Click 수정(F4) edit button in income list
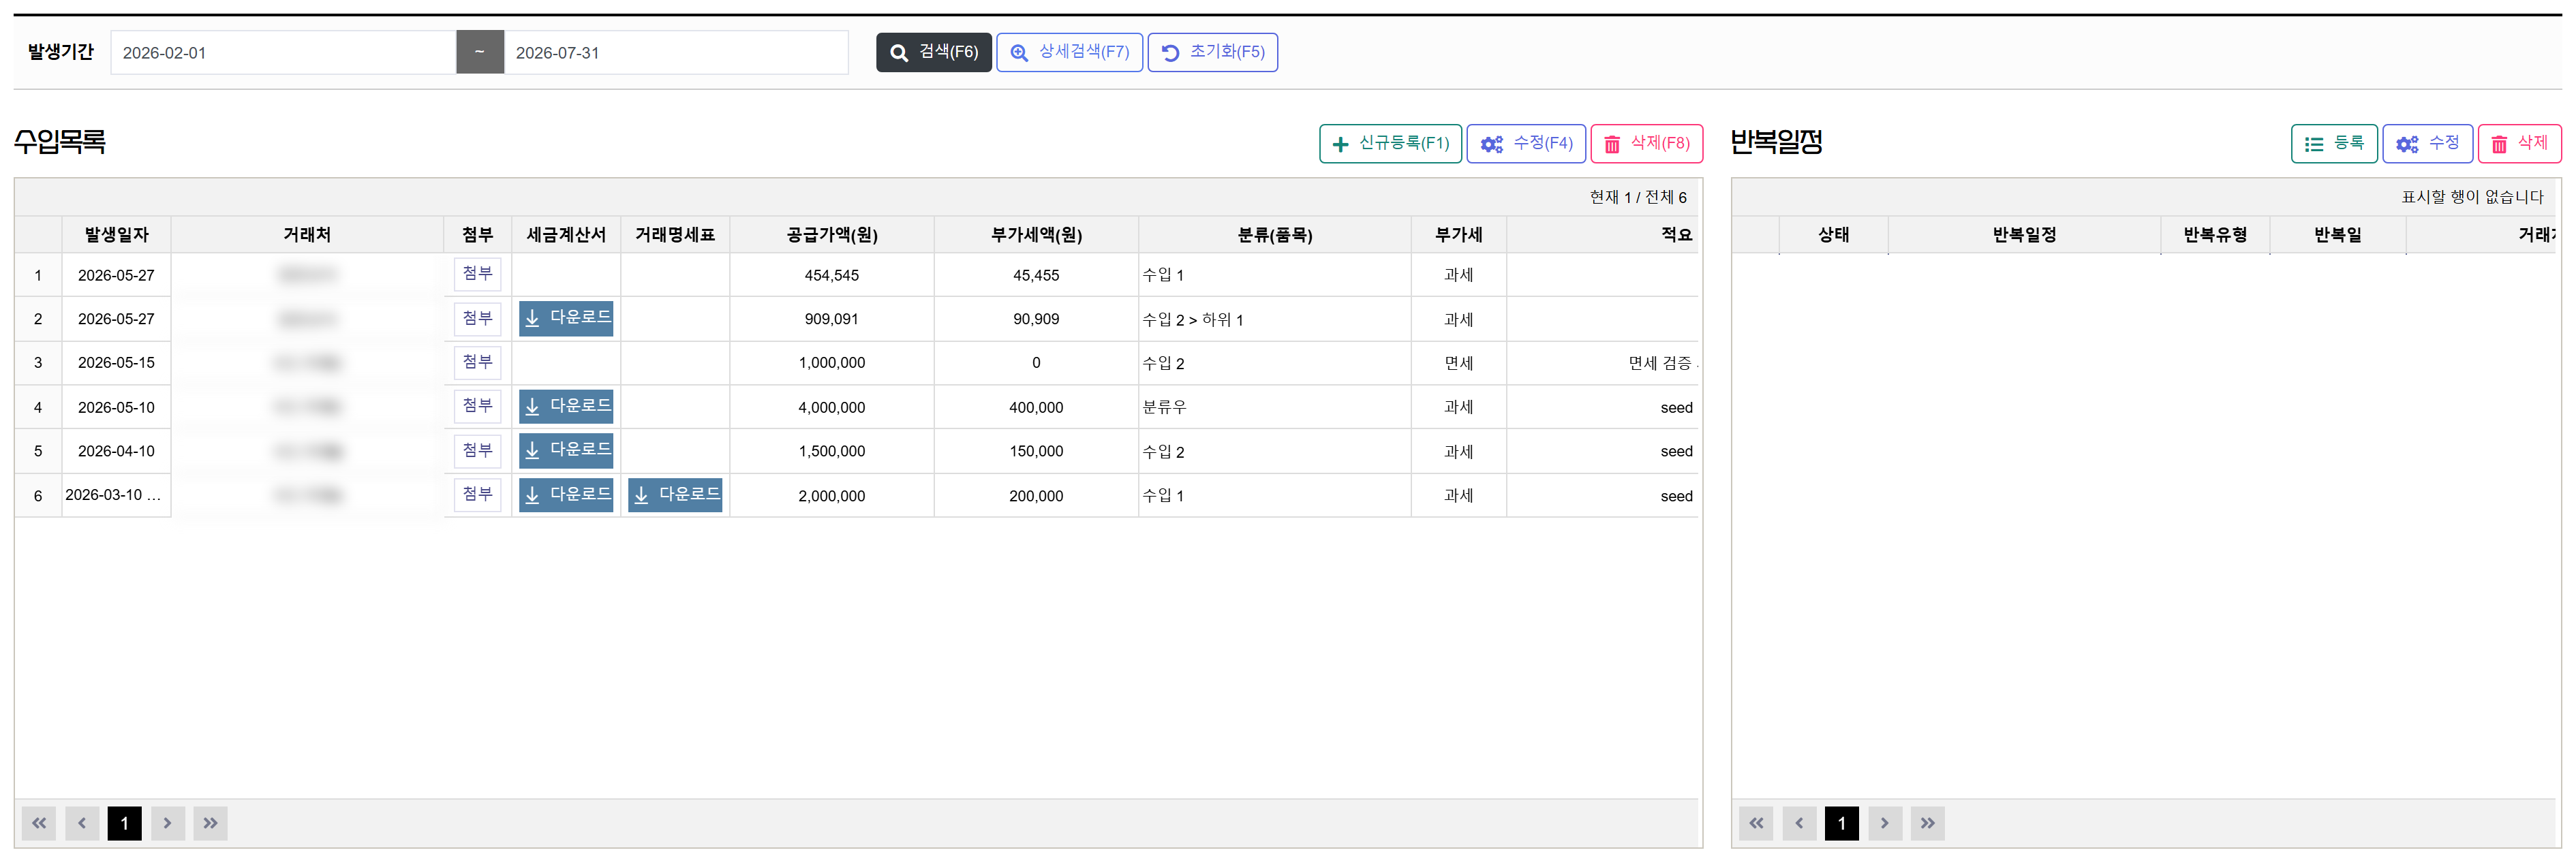 1526,144
